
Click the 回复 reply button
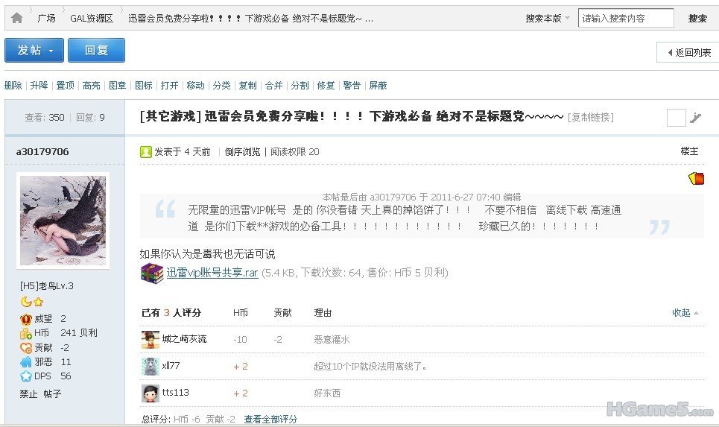pos(96,51)
